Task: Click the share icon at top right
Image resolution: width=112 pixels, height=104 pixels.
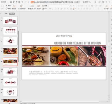Action: (99, 2)
